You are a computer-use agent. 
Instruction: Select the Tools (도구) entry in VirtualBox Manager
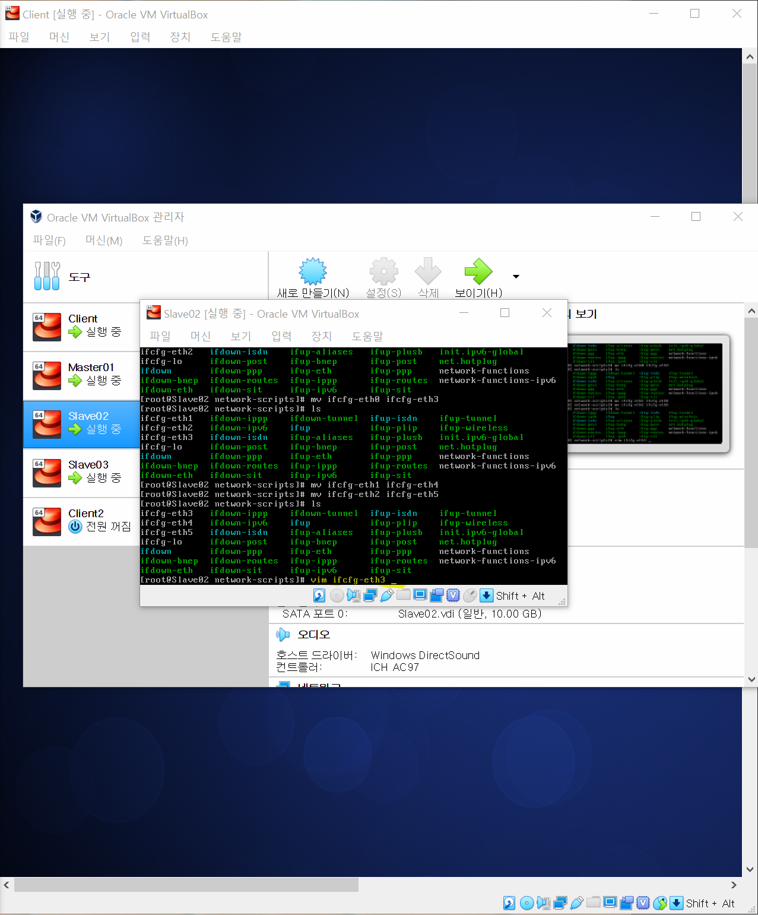(145, 277)
